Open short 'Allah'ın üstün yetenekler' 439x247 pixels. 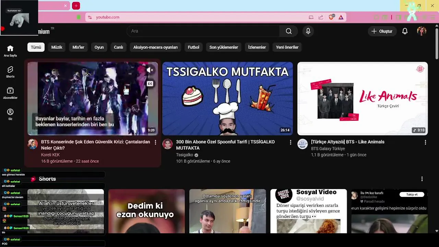click(66, 211)
